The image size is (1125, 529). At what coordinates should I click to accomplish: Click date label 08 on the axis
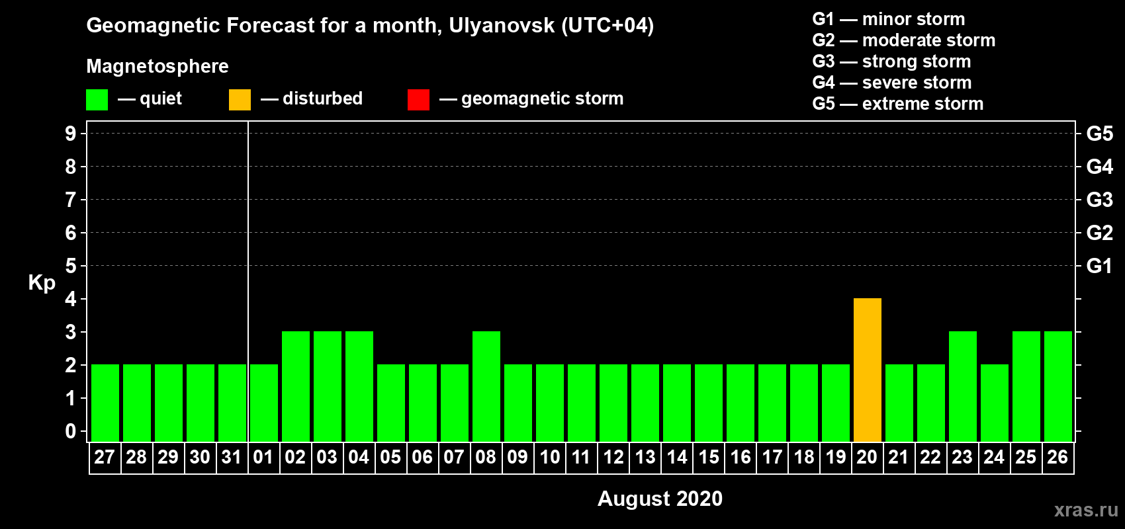[486, 458]
